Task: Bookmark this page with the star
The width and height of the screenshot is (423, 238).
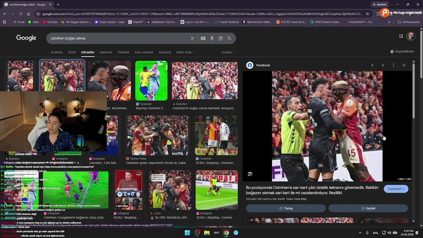Action: pos(367,14)
